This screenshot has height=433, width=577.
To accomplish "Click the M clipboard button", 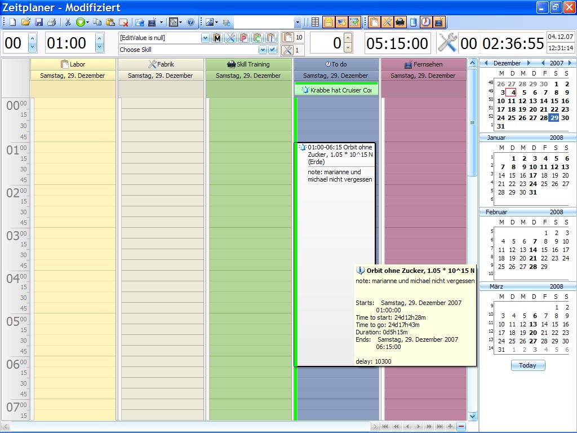I will click(x=217, y=38).
